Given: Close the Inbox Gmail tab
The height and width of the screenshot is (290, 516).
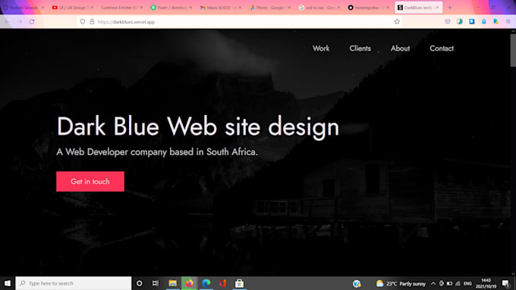Looking at the screenshot, I should point(240,8).
